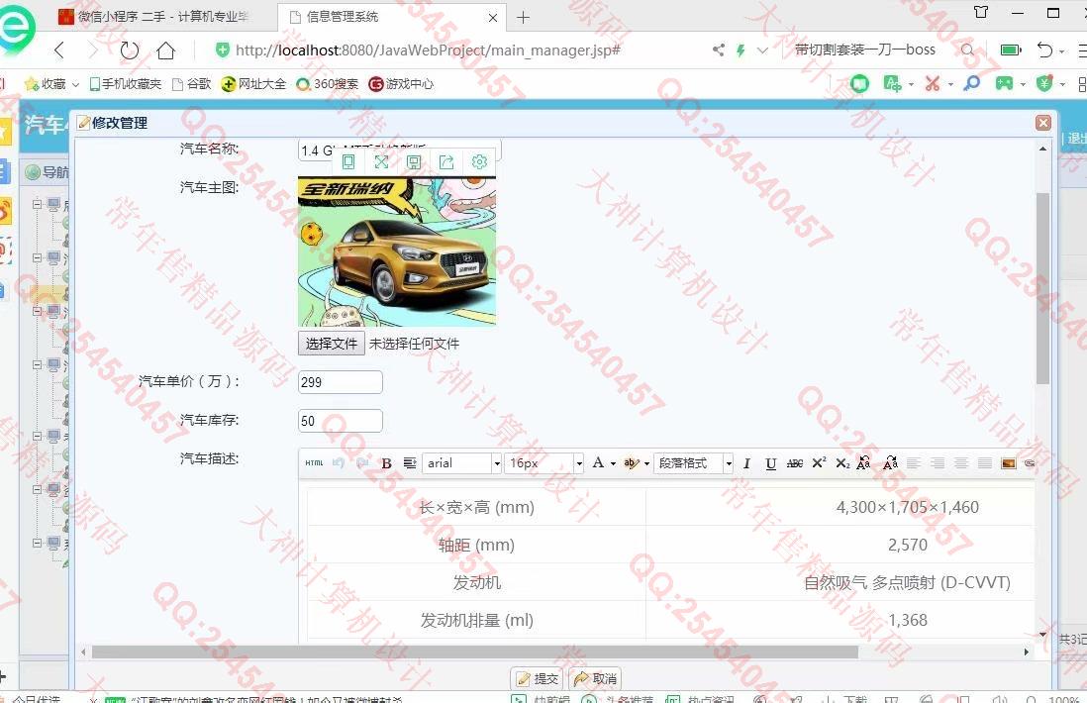This screenshot has width=1087, height=703.
Task: Open the 360搜索 bookmark
Action: click(328, 84)
